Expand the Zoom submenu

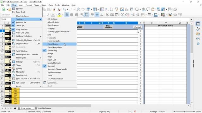[27, 86]
